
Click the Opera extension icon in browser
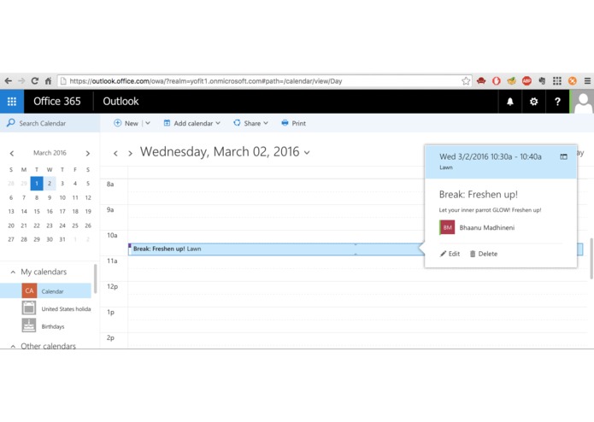tap(497, 81)
